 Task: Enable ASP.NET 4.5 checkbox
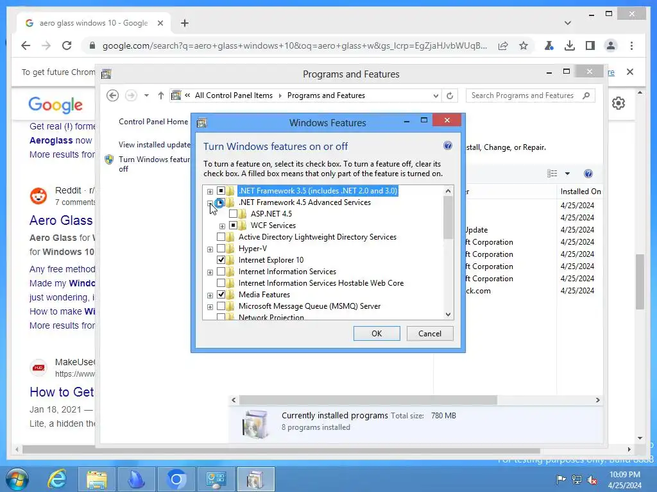tap(233, 214)
